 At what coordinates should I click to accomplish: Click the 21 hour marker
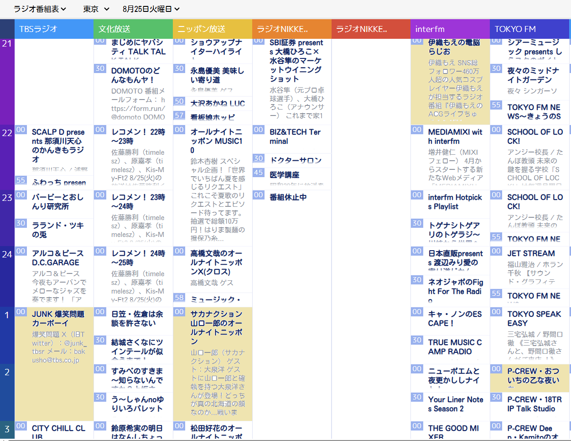7,44
